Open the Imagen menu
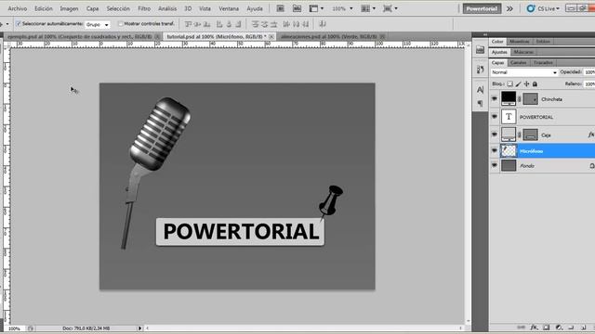The width and height of the screenshot is (595, 334). point(69,8)
